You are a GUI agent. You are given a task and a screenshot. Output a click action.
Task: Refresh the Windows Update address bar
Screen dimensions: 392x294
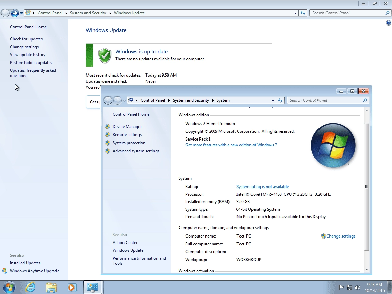(x=303, y=13)
